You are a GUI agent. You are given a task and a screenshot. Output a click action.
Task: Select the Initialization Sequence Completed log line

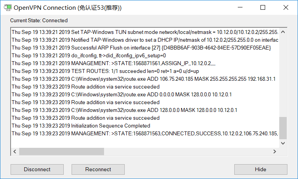point(81,126)
